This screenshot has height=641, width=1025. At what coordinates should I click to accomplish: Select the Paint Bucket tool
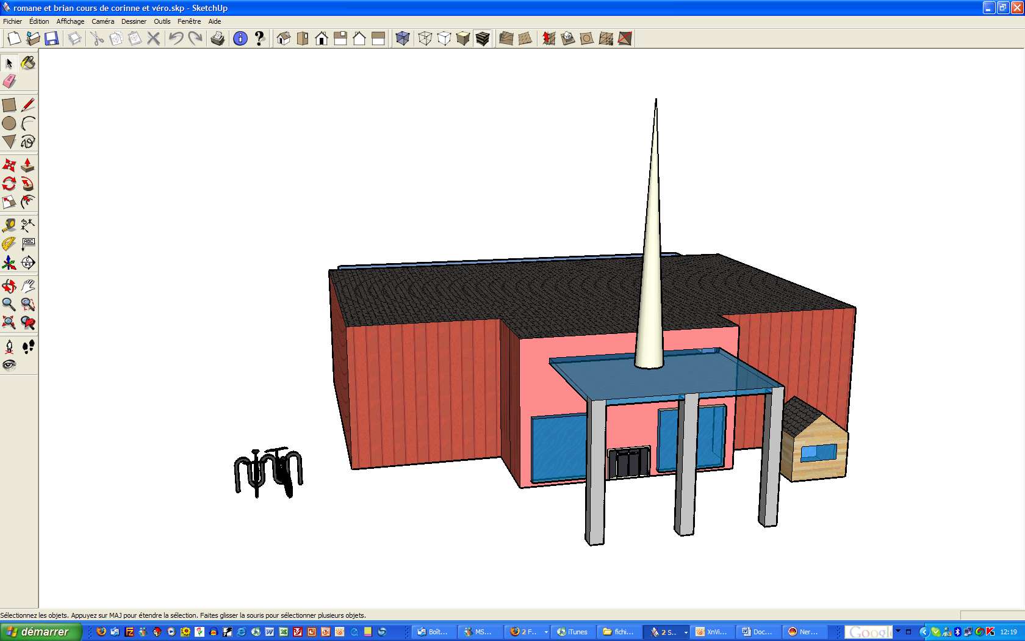pos(28,63)
